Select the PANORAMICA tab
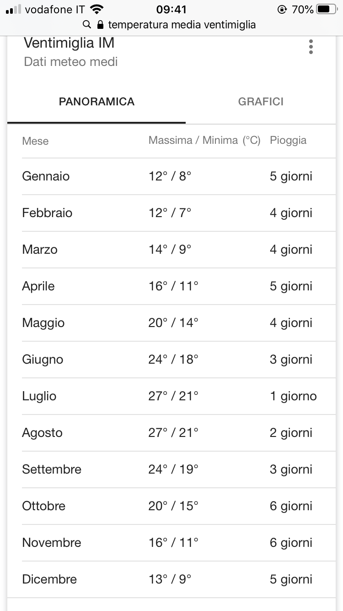This screenshot has width=343, height=611. [x=96, y=102]
